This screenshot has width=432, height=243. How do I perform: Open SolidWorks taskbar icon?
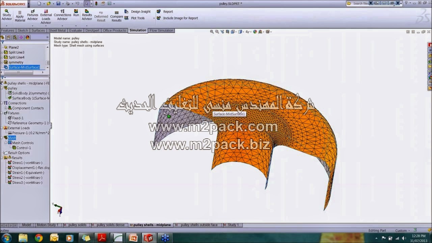[x=148, y=238]
